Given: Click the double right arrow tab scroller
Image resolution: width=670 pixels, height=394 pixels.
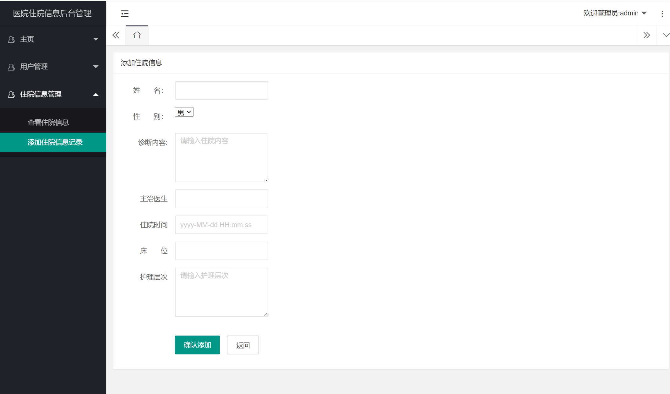Looking at the screenshot, I should pos(646,35).
